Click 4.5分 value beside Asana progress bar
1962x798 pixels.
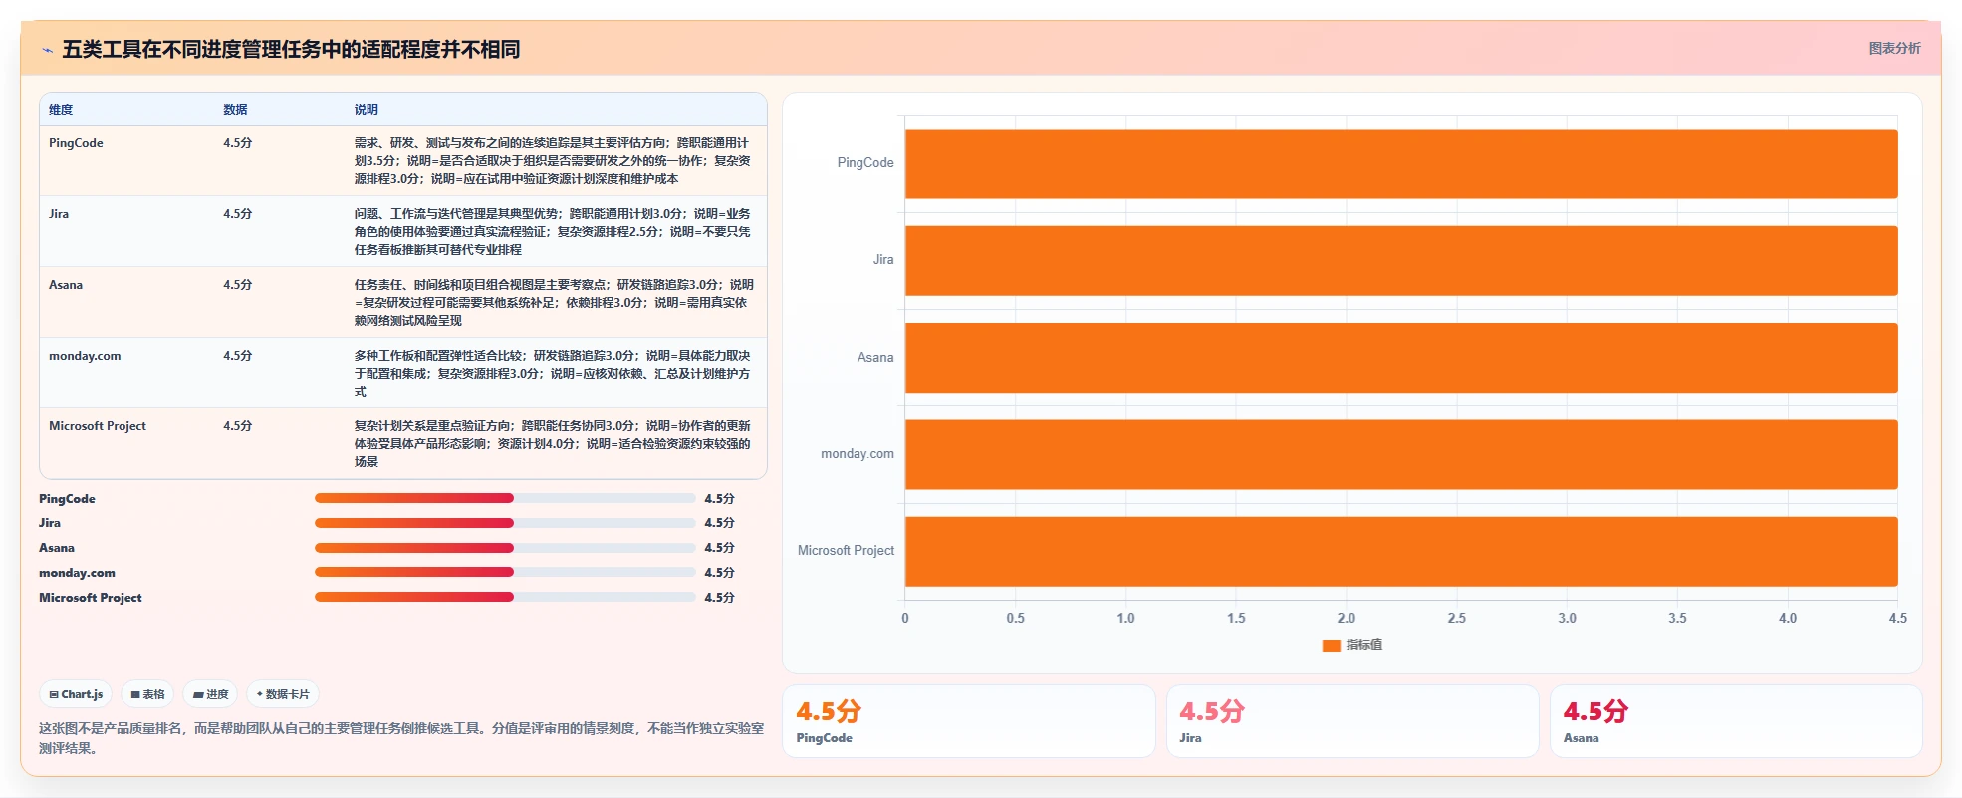719,548
